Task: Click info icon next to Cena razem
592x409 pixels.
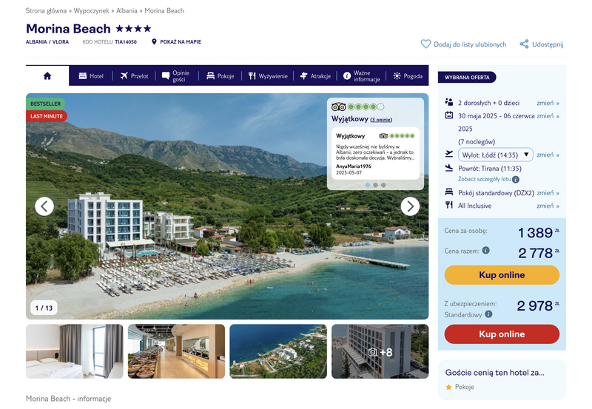Action: 486,250
